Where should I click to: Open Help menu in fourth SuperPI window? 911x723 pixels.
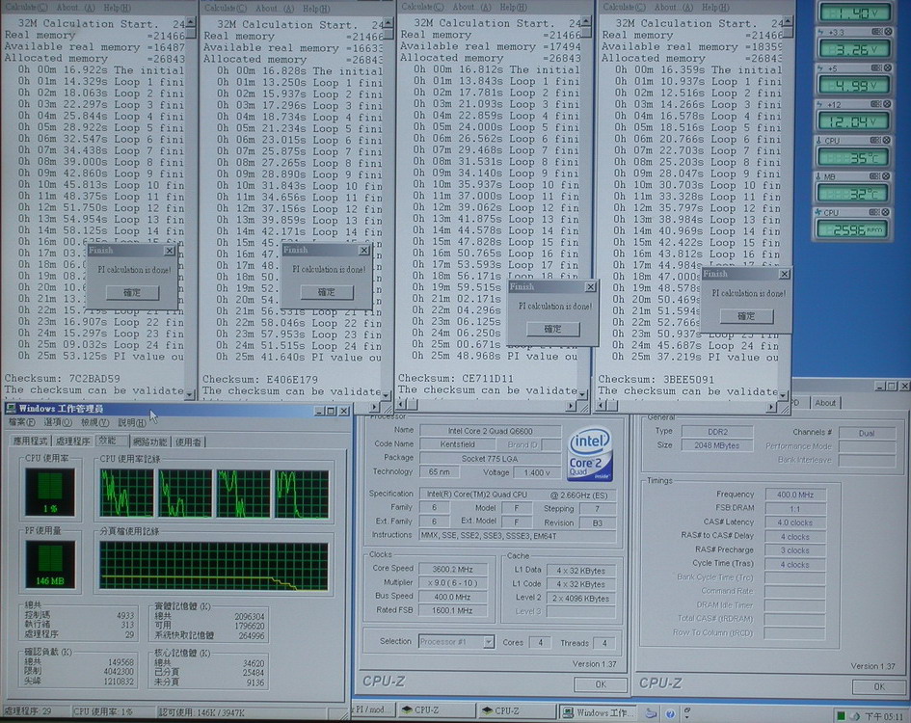pyautogui.click(x=716, y=7)
